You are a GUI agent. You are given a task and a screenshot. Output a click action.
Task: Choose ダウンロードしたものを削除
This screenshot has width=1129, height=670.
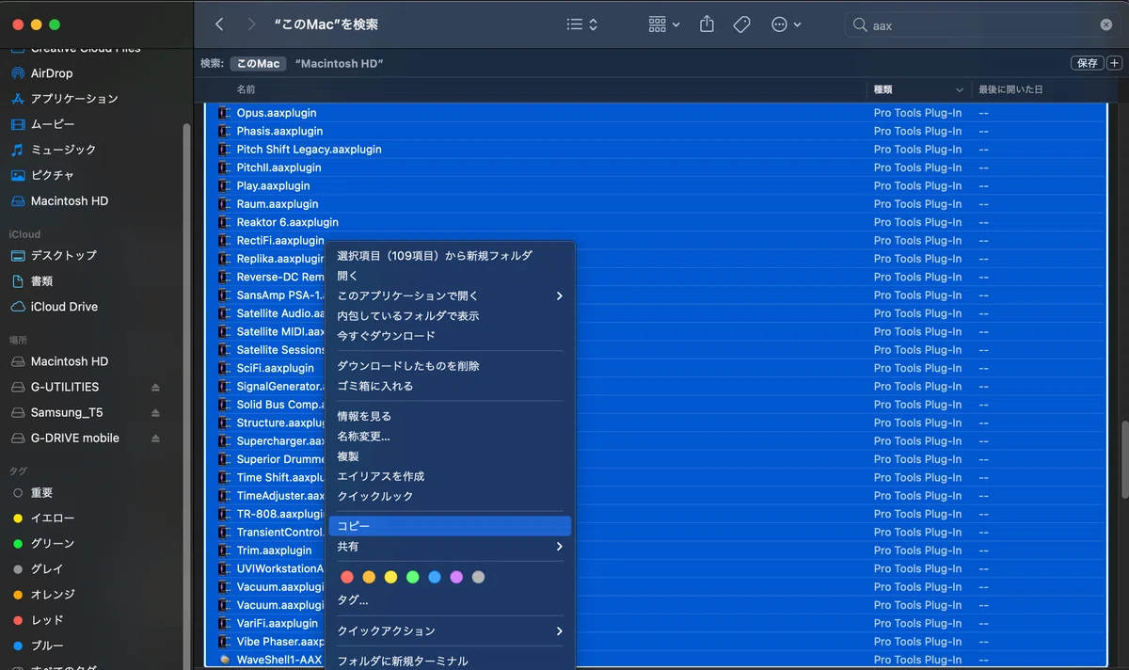point(450,366)
